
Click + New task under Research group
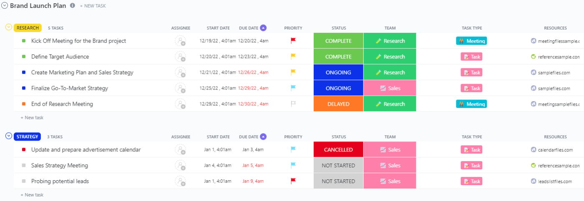pos(32,118)
